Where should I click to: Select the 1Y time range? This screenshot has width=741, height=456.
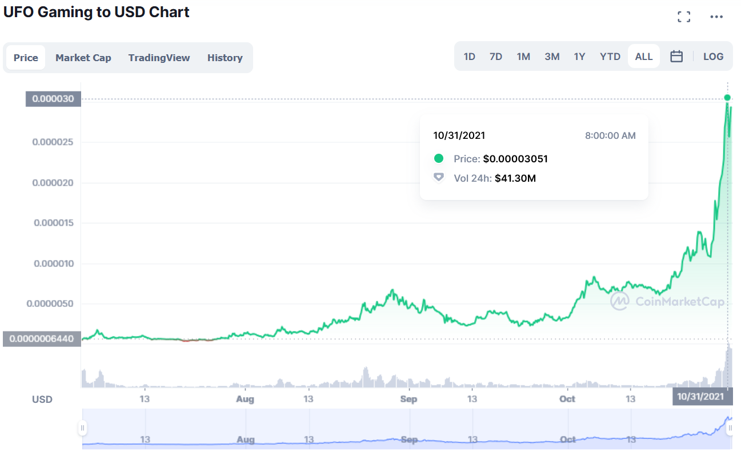tap(580, 57)
